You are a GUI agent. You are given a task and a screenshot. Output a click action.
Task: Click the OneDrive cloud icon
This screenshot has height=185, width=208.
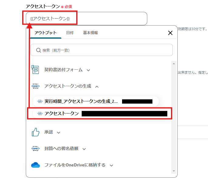tap(36, 165)
